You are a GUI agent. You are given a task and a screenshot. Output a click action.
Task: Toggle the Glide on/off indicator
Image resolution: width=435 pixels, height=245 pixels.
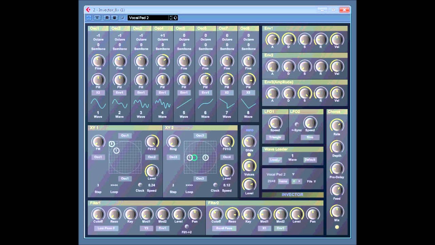coord(249,155)
